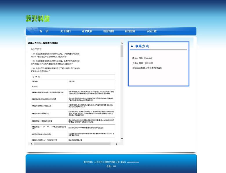The height and width of the screenshot is (173, 226).
Task: Click the article title 新疆云天科技工程技术有限公司
Action: tap(43, 43)
